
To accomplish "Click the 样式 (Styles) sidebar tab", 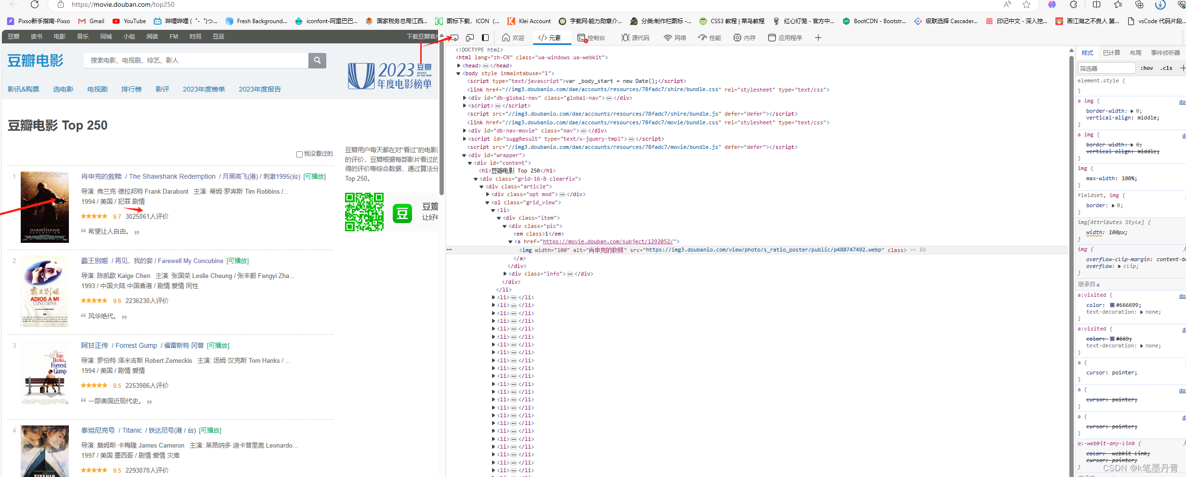I will click(1087, 53).
